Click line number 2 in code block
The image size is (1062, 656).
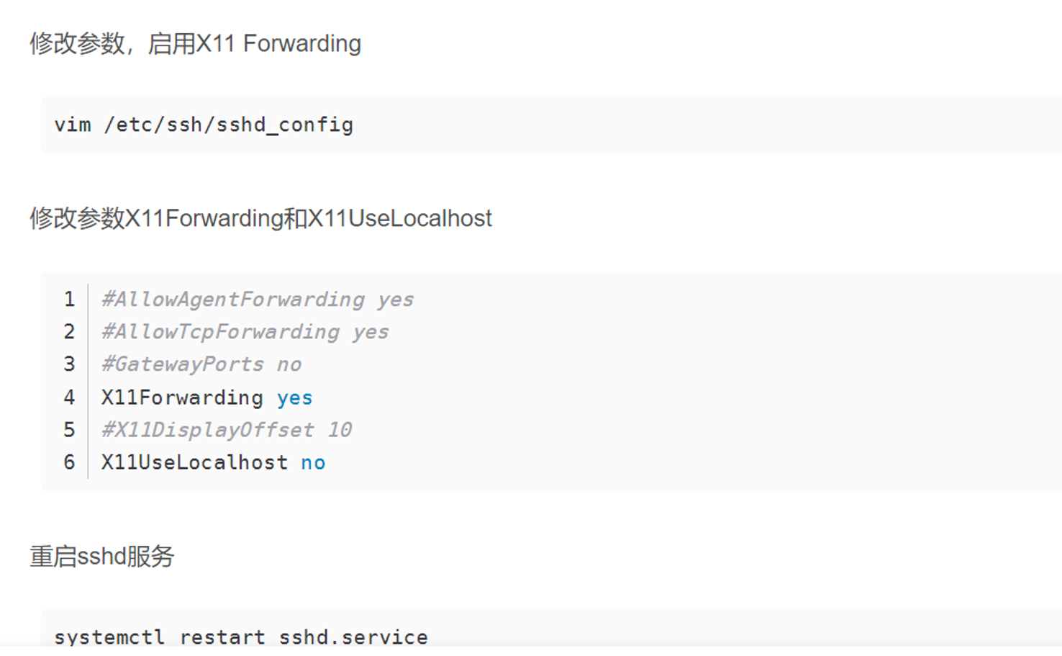(x=69, y=332)
